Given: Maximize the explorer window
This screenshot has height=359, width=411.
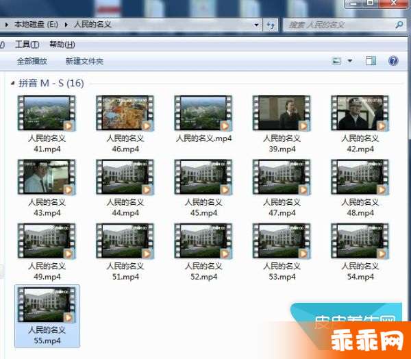Looking at the screenshot, I should pyautogui.click(x=370, y=3).
